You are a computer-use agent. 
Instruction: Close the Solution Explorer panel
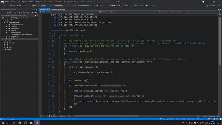click(x=37, y=10)
